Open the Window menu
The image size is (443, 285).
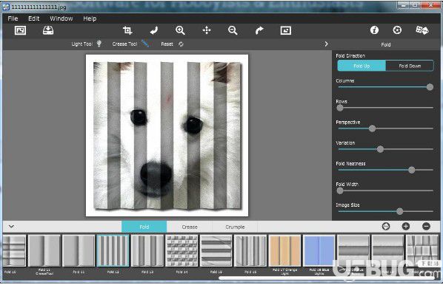[x=61, y=18]
